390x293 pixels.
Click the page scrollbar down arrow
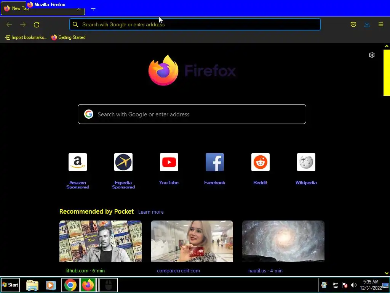coord(387,273)
